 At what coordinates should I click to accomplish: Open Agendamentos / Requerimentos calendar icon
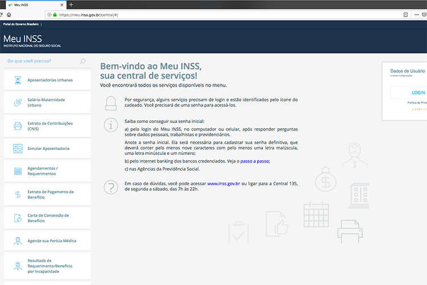coord(18,171)
